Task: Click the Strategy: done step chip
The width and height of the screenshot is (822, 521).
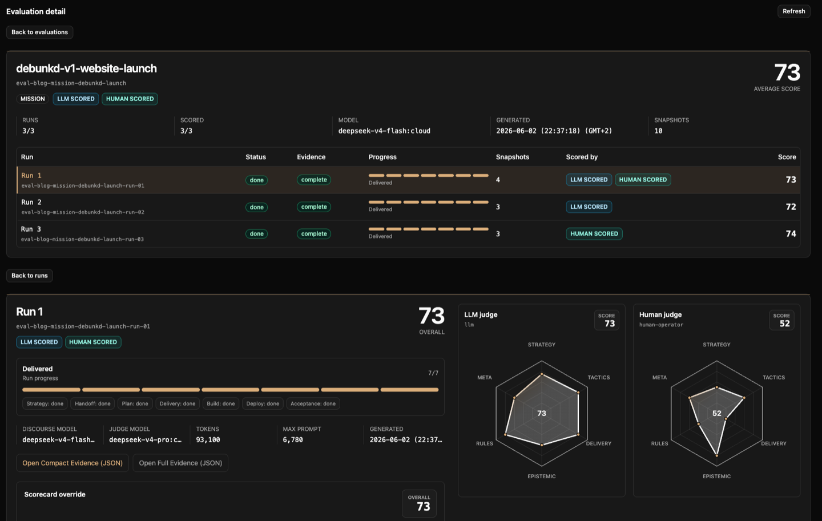Action: [45, 403]
